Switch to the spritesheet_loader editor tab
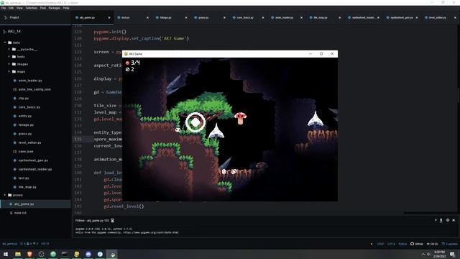This screenshot has width=460, height=259. point(363,17)
